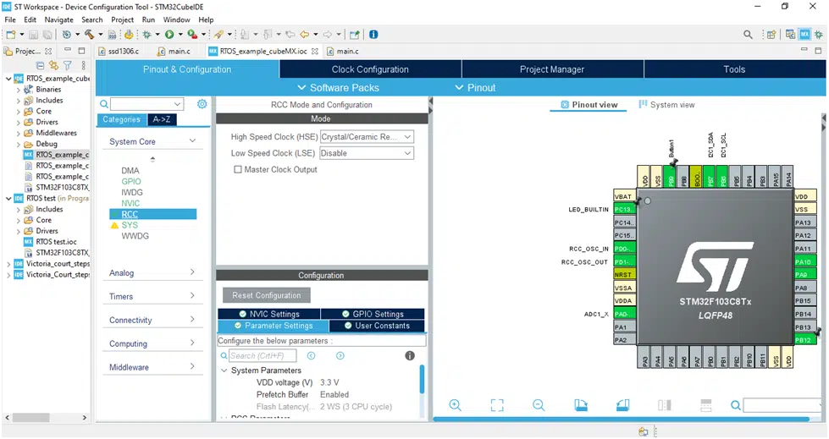Rotate the chip counter-clockwise

[x=622, y=405]
